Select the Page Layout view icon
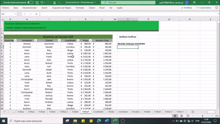Viewport: 220px width, 124px height. tap(181, 116)
